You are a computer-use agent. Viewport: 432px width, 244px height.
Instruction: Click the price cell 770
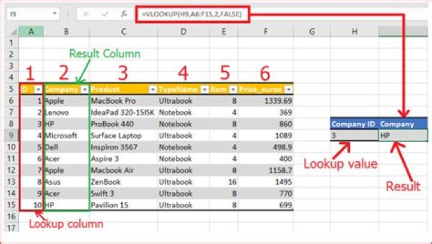point(266,193)
